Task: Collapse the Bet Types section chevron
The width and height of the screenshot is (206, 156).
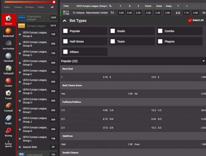Action: point(65,21)
